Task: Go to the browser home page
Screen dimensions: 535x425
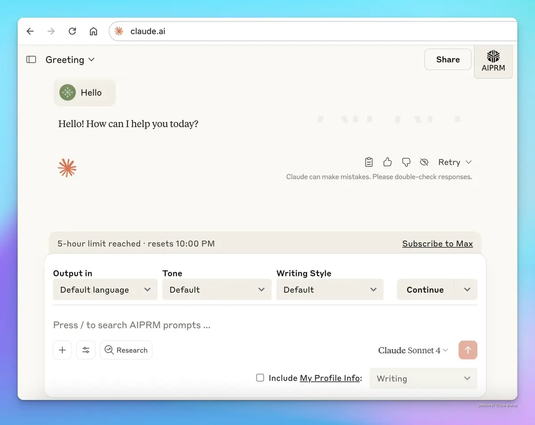Action: pyautogui.click(x=93, y=31)
